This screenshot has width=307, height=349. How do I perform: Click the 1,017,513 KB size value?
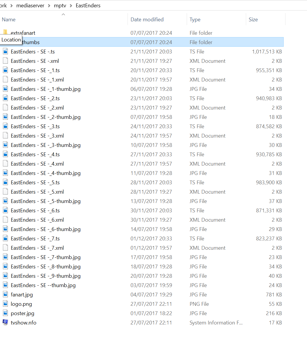click(x=267, y=52)
